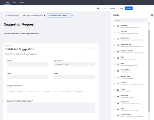
Task: Move page down with chevron arrow
Action: pos(91,48)
